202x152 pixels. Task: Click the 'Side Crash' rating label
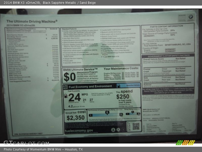point(146,79)
